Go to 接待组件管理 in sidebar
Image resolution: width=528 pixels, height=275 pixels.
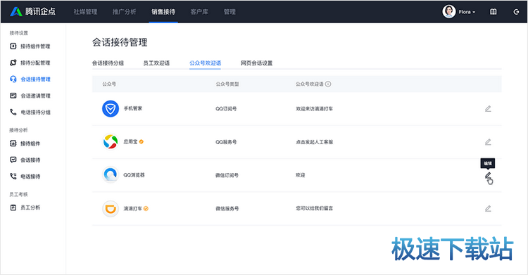pyautogui.click(x=35, y=46)
